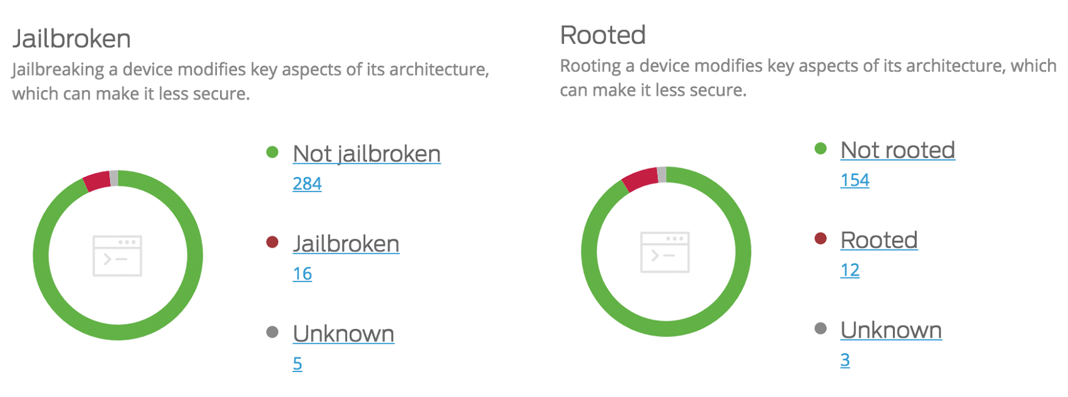Open the 284 devices count link
The height and width of the screenshot is (397, 1068).
307,184
